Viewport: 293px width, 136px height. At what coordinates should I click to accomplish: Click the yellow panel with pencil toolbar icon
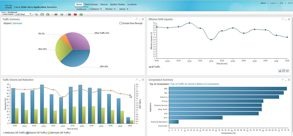click(x=48, y=15)
